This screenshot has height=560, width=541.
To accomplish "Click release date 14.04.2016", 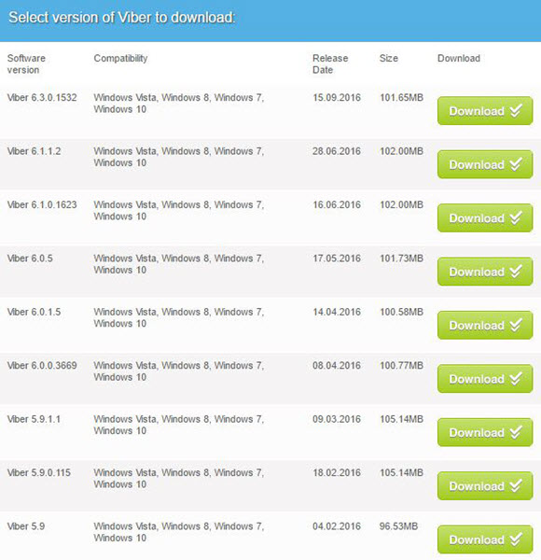I will click(x=337, y=312).
